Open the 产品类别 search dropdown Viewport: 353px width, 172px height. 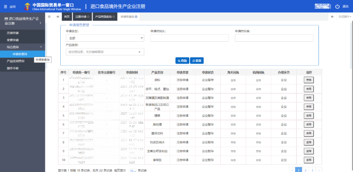(105, 52)
